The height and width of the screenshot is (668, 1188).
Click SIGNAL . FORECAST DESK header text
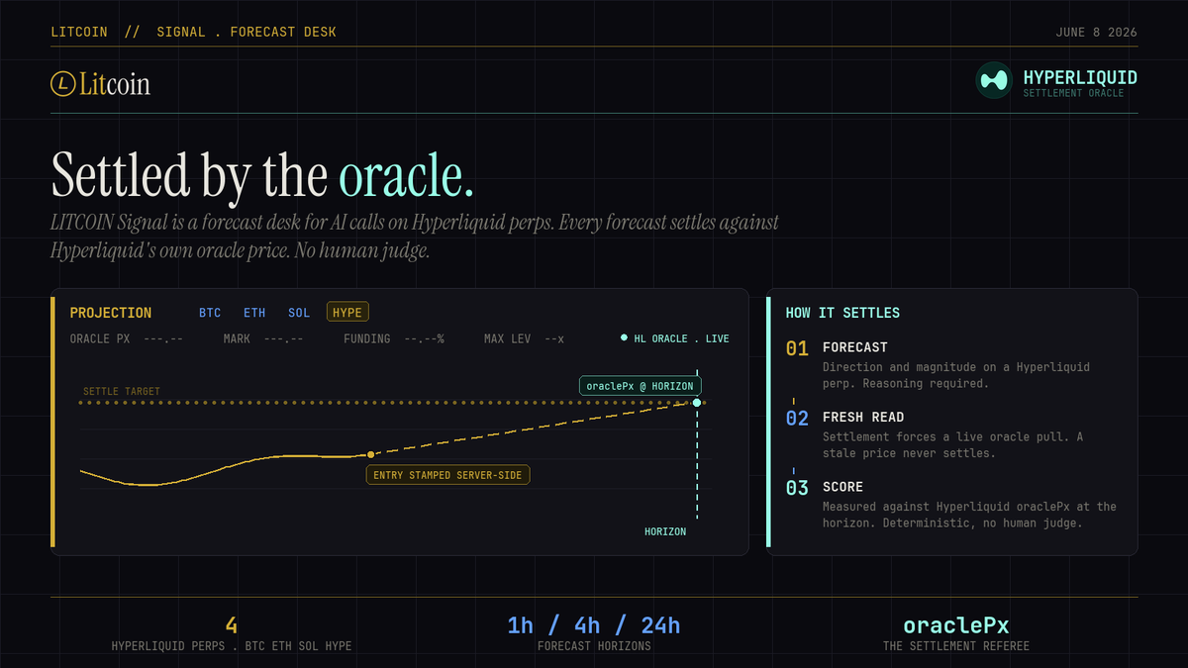[247, 32]
